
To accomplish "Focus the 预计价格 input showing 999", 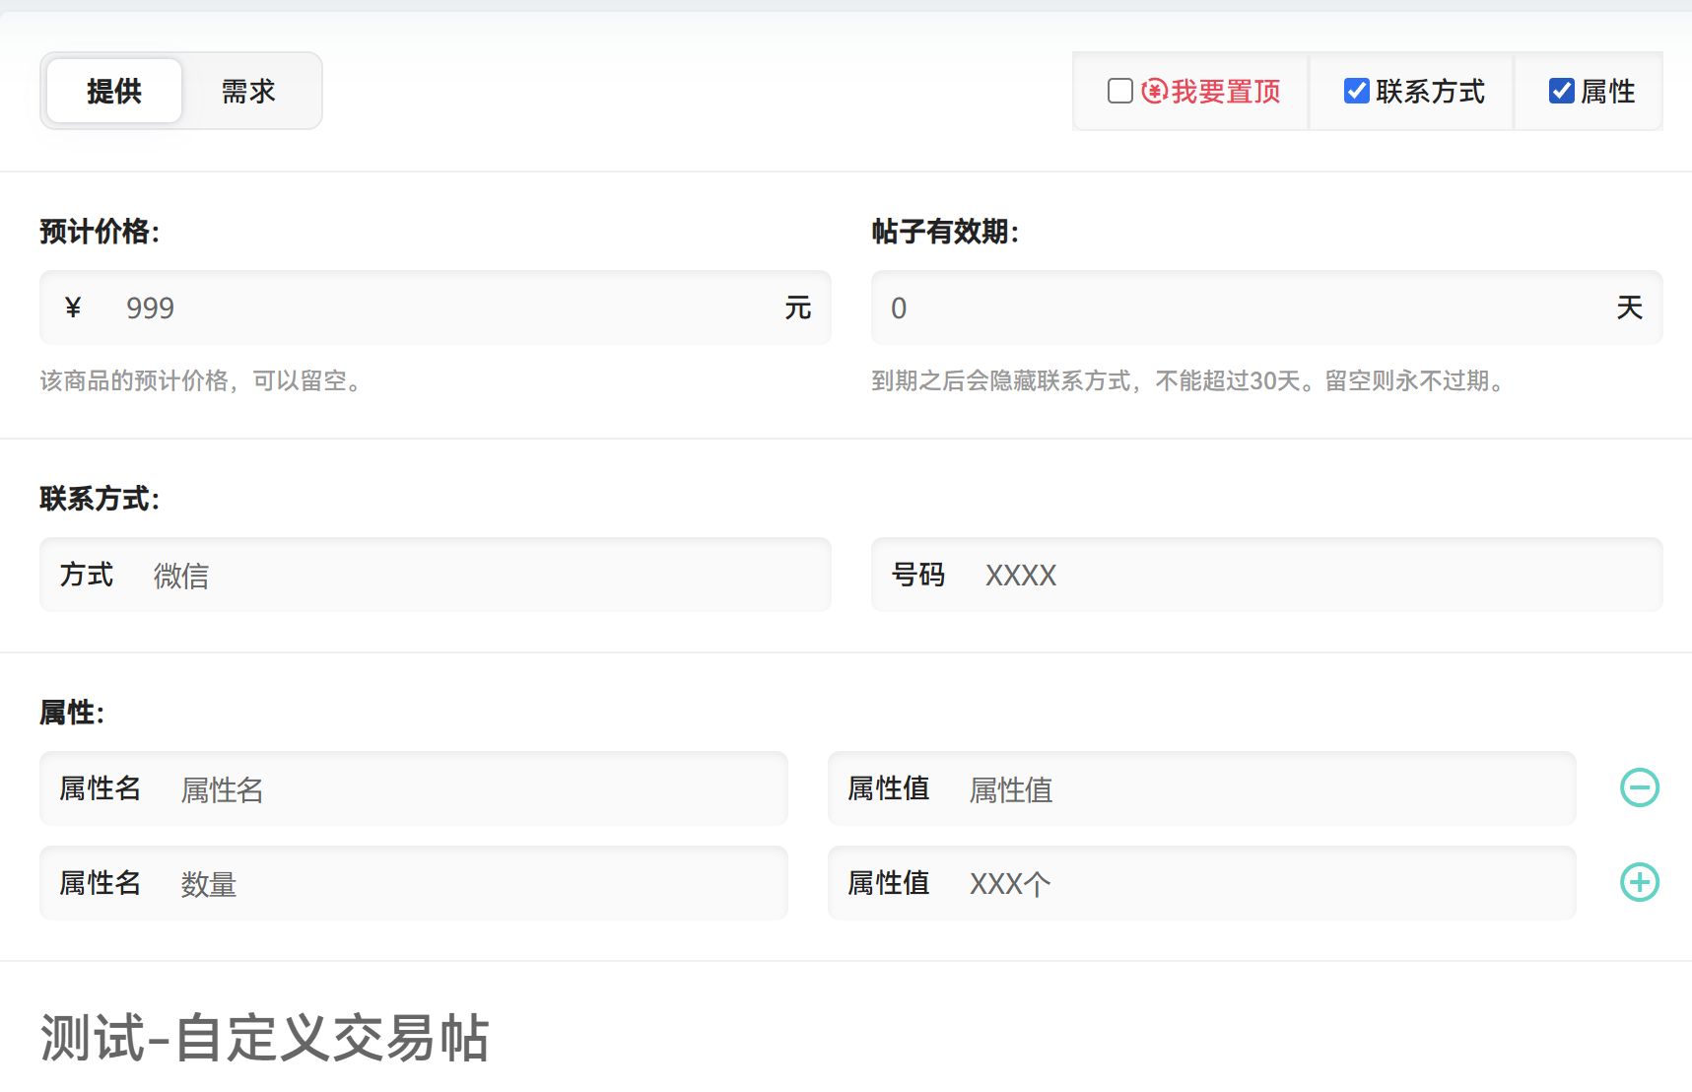I will pyautogui.click(x=443, y=308).
